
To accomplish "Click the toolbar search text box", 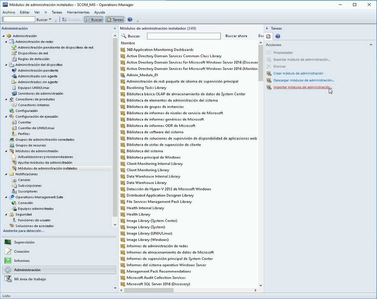I will pos(19,19).
